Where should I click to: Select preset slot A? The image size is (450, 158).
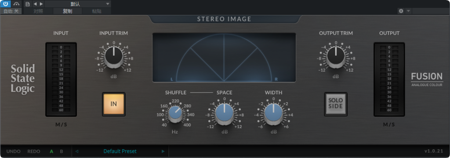coord(52,151)
